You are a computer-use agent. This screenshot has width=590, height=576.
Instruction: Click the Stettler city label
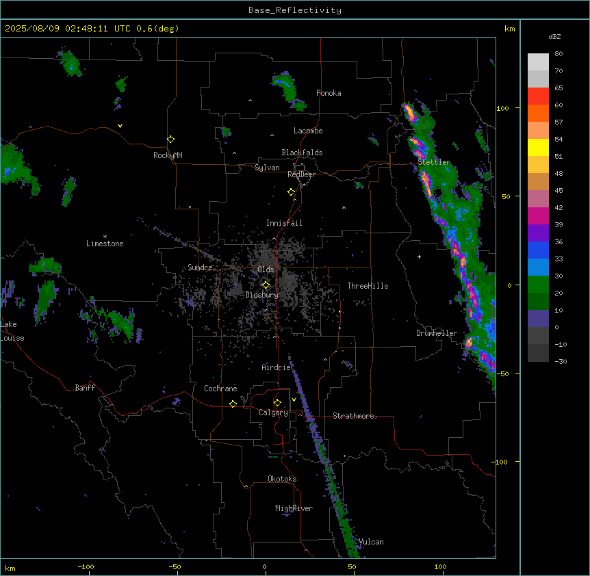tap(434, 162)
